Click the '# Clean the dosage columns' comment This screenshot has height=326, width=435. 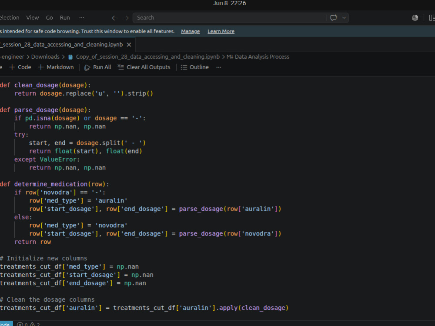[x=47, y=299]
